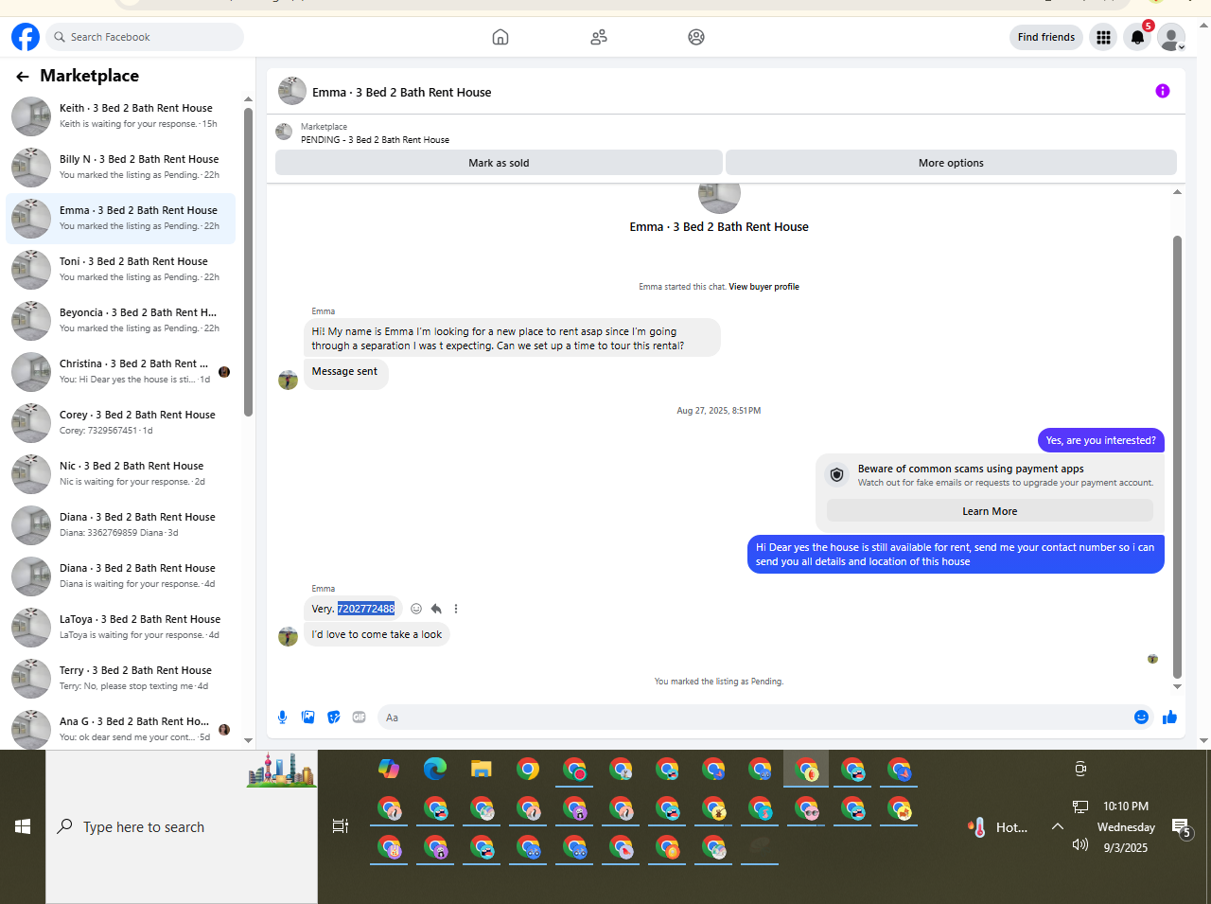Viewport: 1211px width, 904px height.
Task: Focus the Search Facebook field
Action: [145, 37]
